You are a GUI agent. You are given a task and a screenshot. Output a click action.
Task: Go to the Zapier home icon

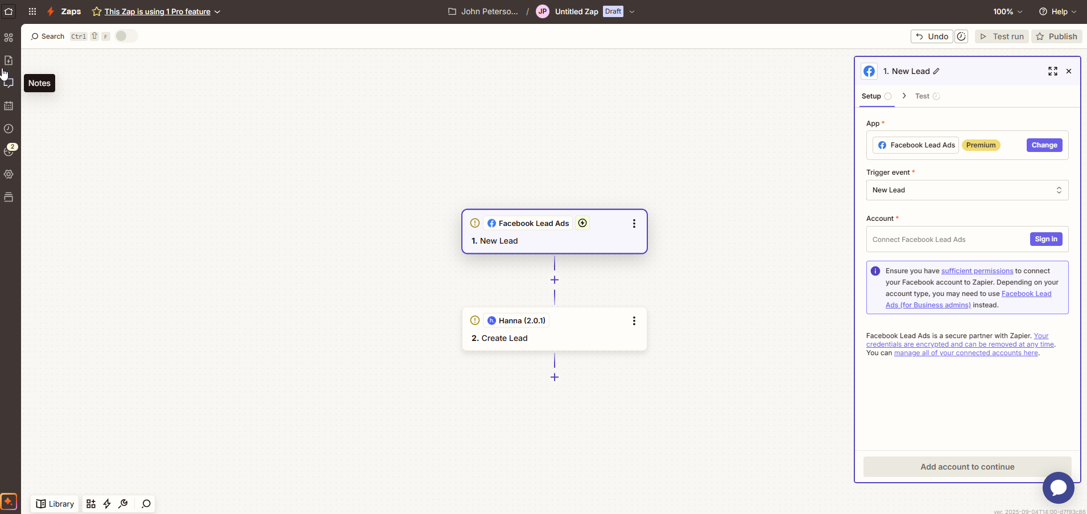(x=9, y=11)
